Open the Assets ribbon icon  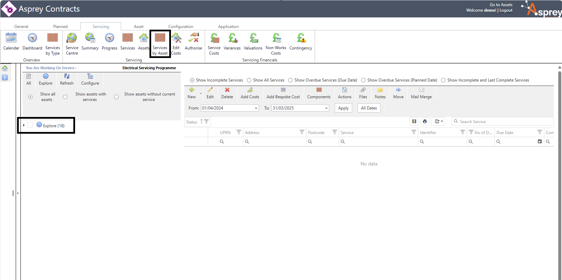144,41
